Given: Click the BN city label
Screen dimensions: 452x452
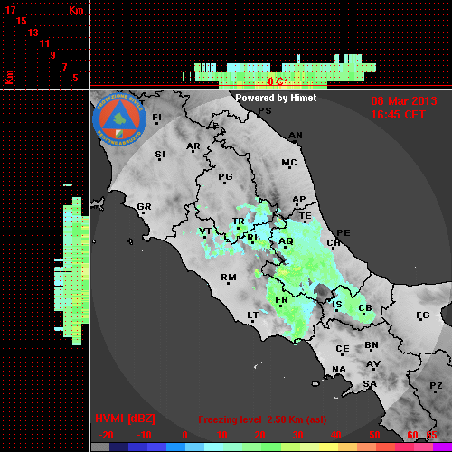Looking at the screenshot, I should pos(372,345).
